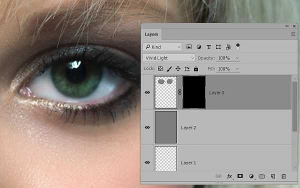Filter for shape layers icon

click(x=218, y=47)
